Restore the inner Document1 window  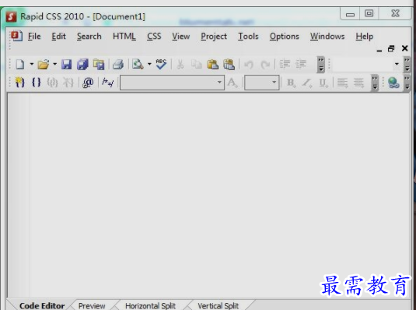(391, 48)
